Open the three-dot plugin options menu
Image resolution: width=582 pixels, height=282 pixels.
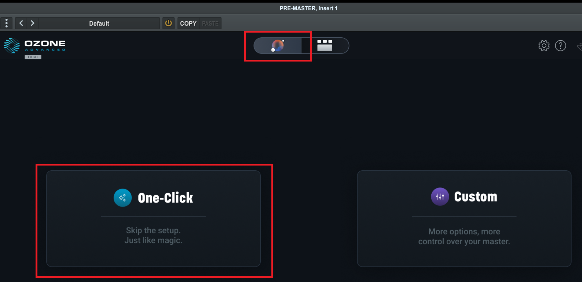click(x=7, y=23)
